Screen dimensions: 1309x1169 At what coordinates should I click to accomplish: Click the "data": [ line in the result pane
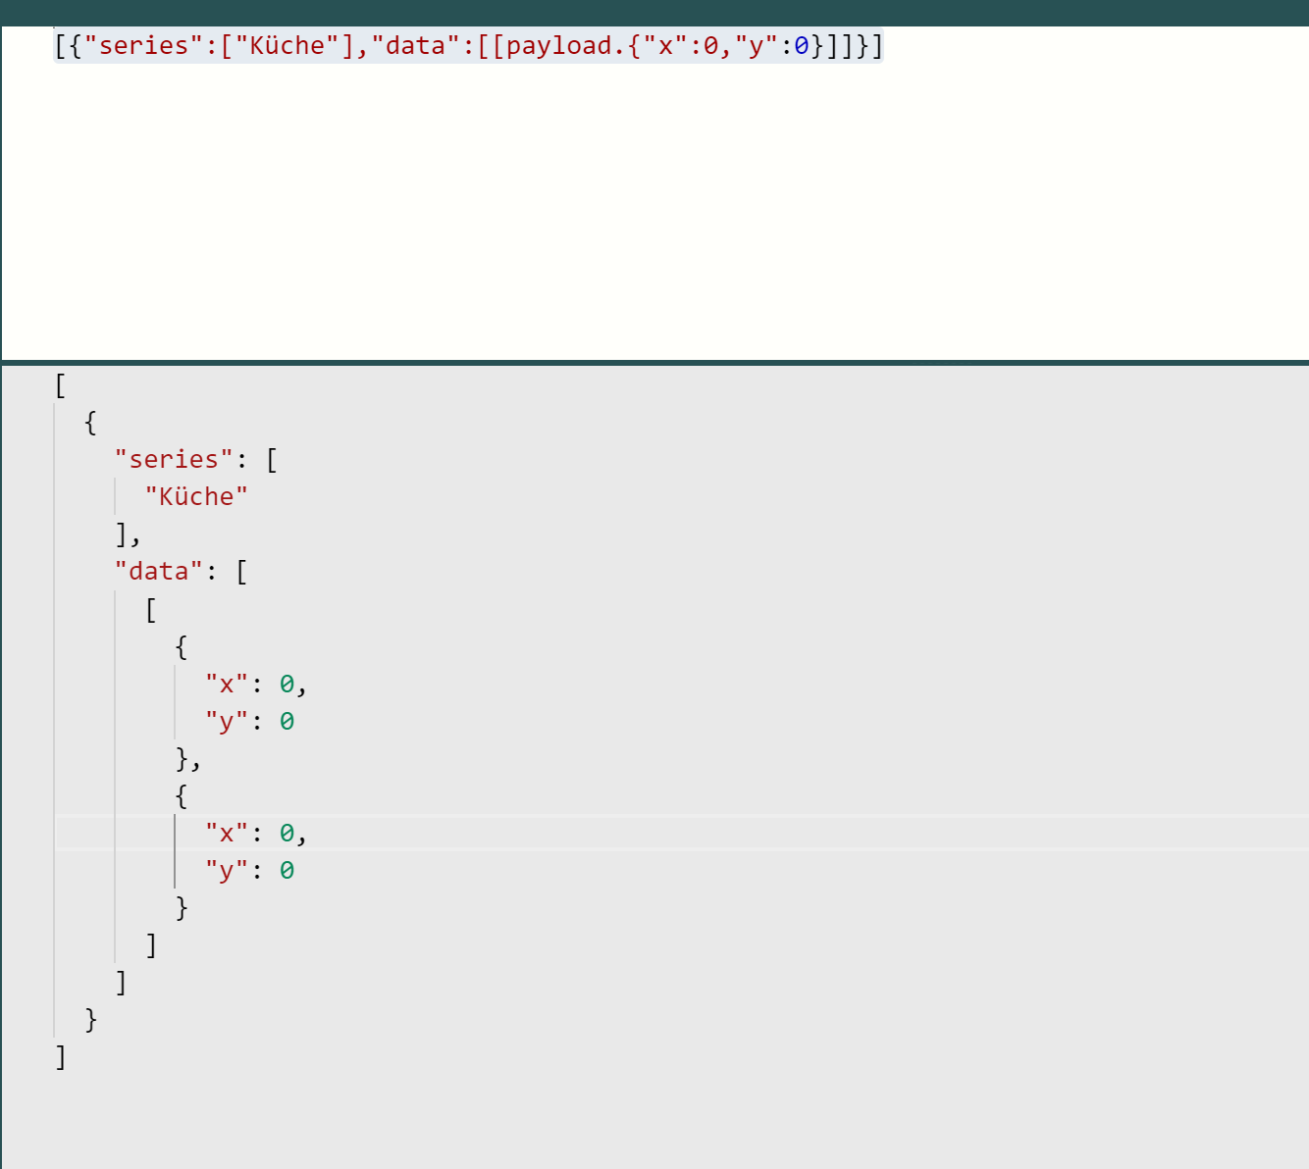181,571
